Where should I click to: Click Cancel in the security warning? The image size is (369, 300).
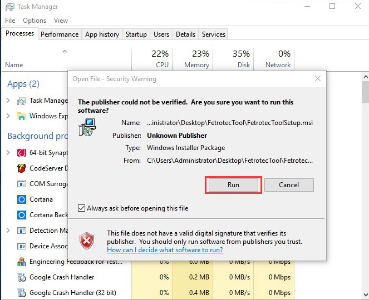[x=289, y=185]
